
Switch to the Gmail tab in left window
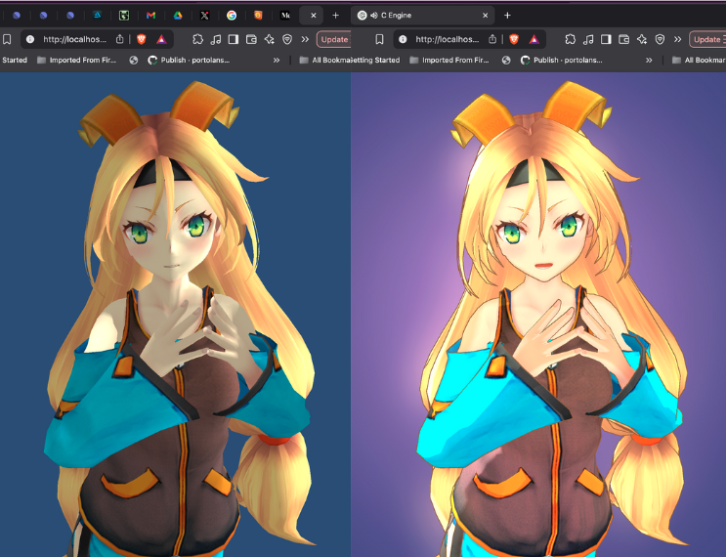150,16
